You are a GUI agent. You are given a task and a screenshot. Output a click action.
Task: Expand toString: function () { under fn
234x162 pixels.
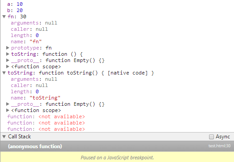(x=8, y=54)
